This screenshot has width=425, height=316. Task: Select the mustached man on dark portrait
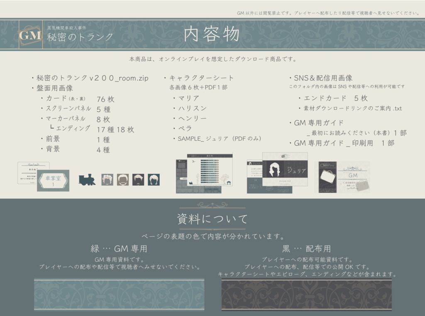[138, 180]
